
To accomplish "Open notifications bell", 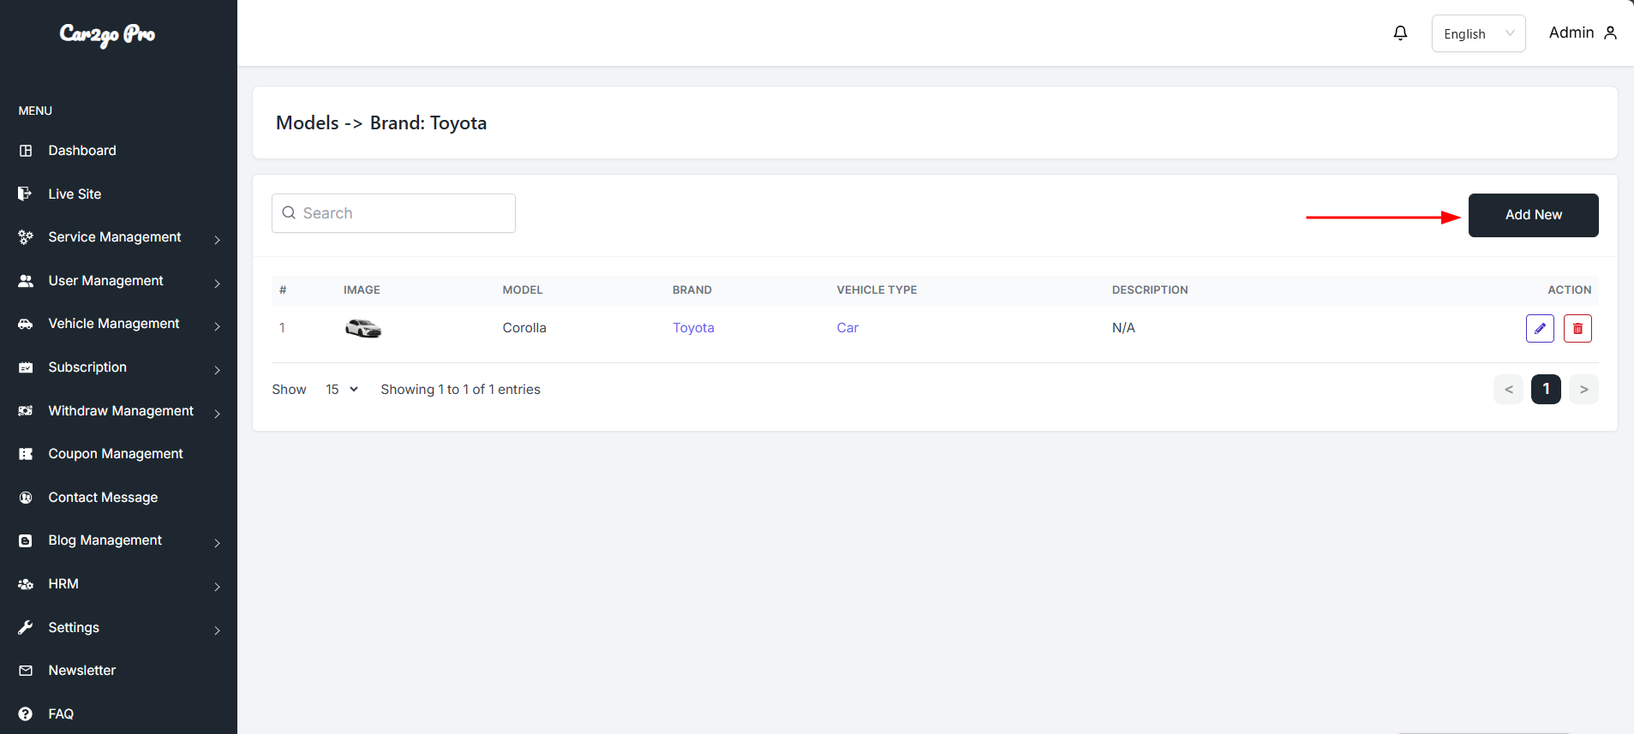I will click(x=1400, y=33).
